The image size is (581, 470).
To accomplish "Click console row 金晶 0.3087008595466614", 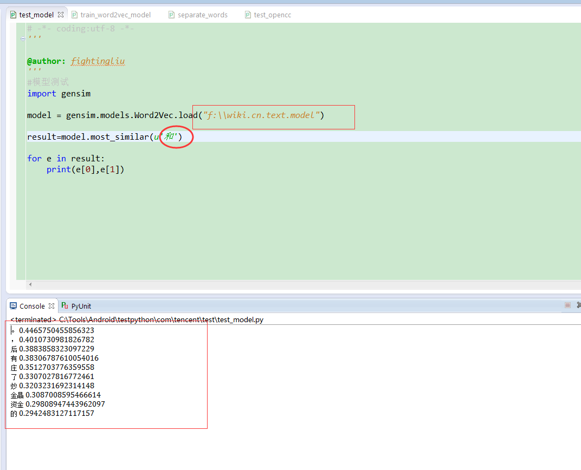I will 56,395.
